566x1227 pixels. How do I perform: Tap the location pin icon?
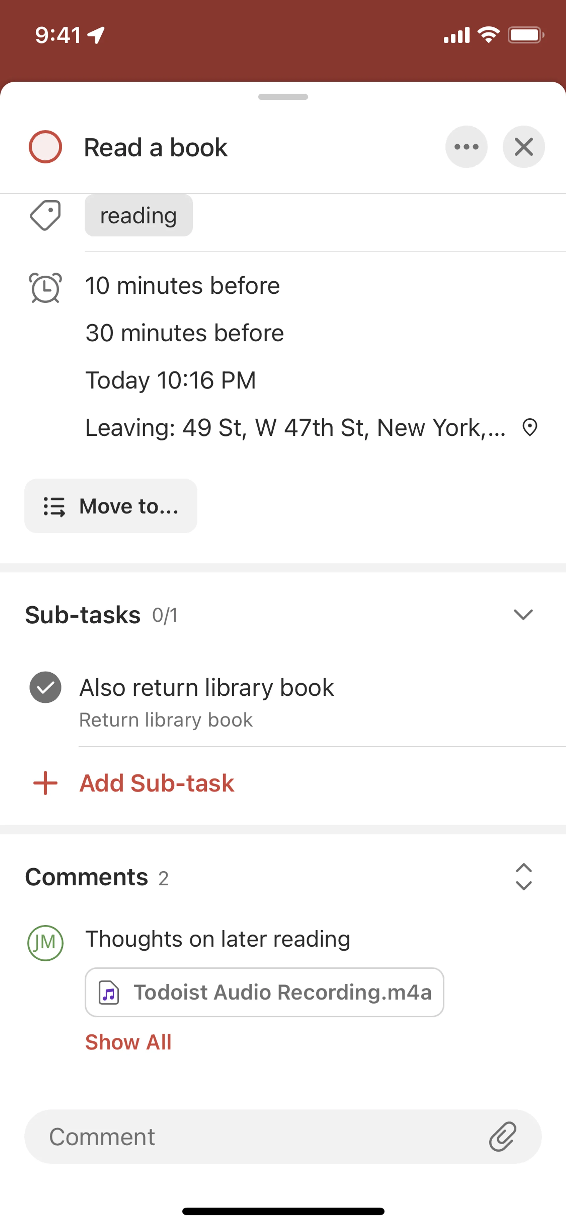tap(529, 427)
